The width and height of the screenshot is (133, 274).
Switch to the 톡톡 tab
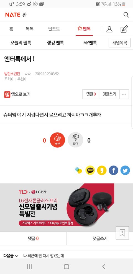(30, 29)
